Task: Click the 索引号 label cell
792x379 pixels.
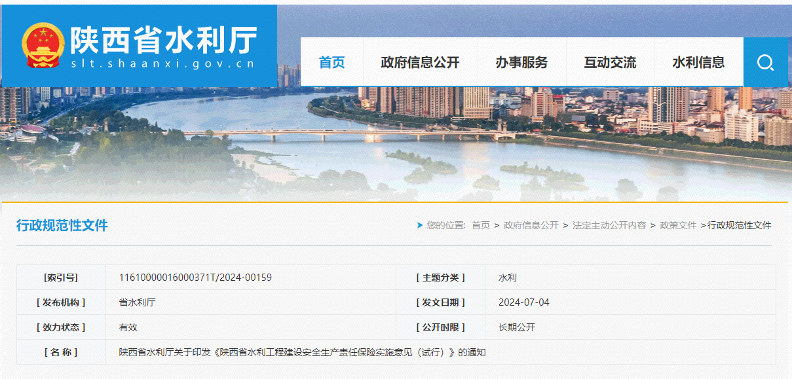Action: pos(61,278)
